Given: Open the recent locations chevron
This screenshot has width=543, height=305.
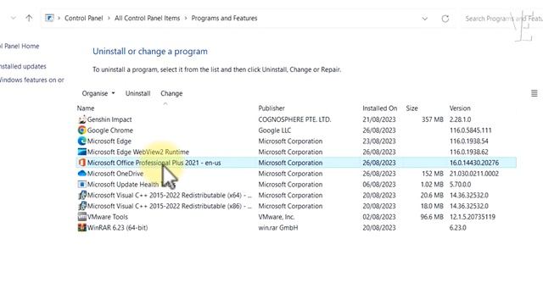Looking at the screenshot, I should 14,18.
